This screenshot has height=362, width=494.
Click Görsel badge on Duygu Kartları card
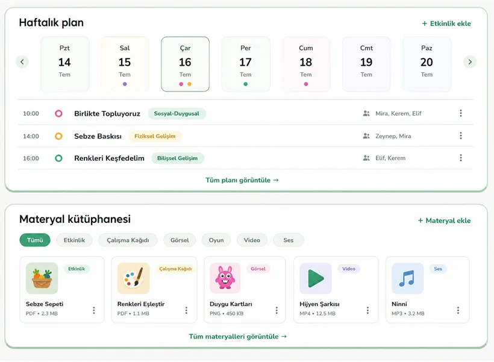[258, 269]
